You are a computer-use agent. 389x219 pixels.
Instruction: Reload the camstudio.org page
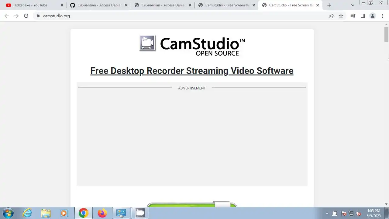(26, 16)
